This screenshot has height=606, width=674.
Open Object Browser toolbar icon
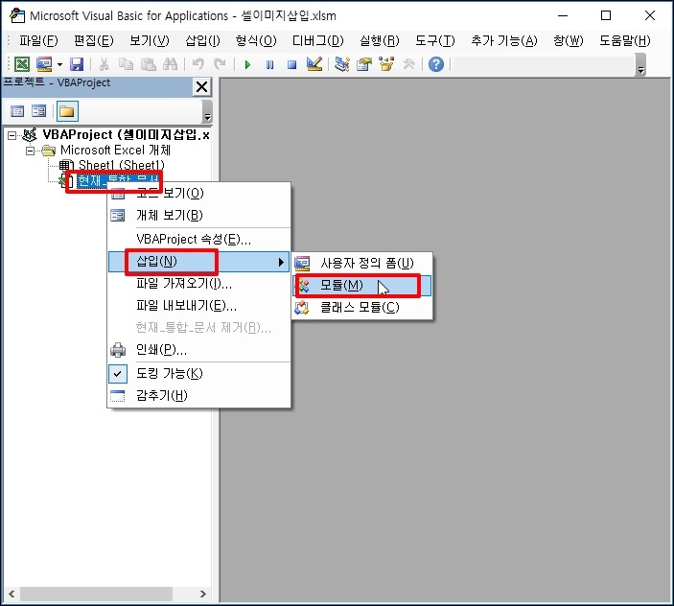pos(386,64)
